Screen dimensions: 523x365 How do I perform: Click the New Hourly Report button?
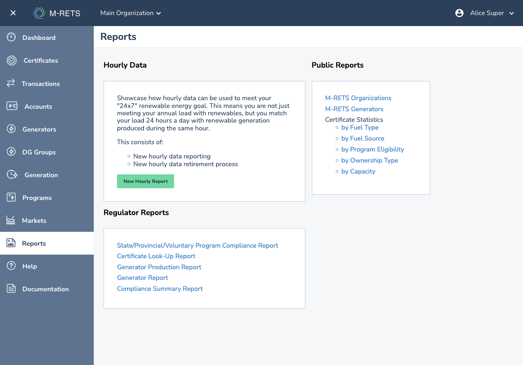[146, 181]
